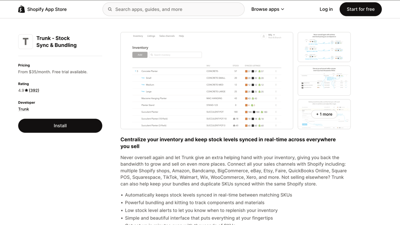Click the Log in link
Image resolution: width=400 pixels, height=225 pixels.
click(x=326, y=9)
